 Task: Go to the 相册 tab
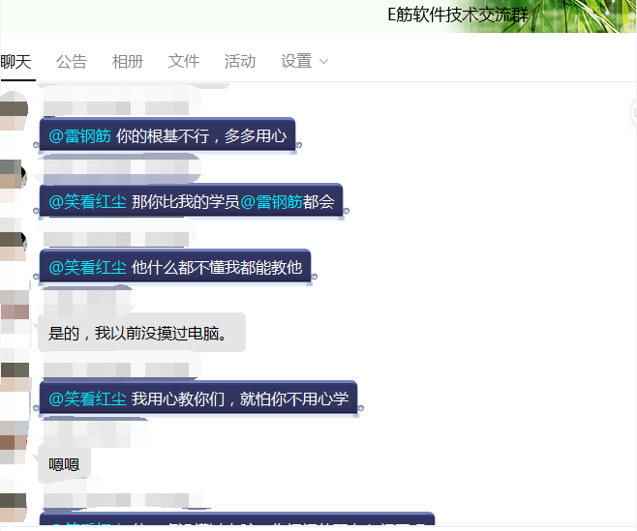(128, 62)
